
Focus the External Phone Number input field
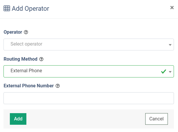(x=88, y=98)
